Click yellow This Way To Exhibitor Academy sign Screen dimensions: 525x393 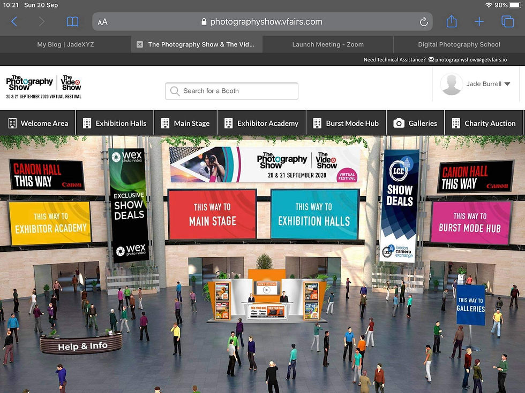[x=49, y=223]
